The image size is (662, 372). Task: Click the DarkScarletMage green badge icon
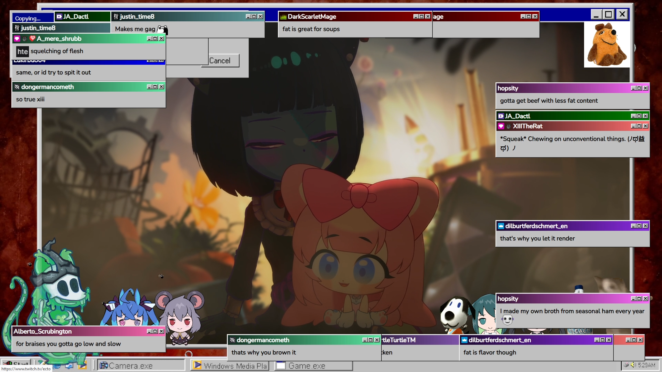click(x=283, y=17)
